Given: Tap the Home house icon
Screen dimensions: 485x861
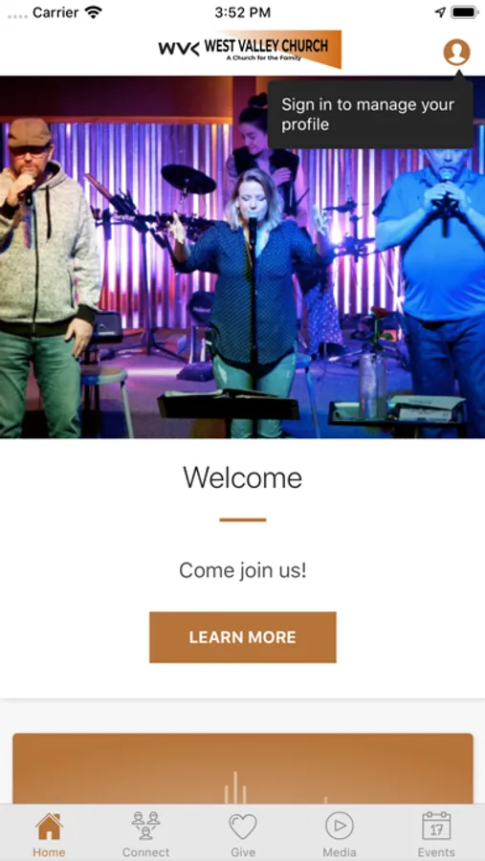Looking at the screenshot, I should [49, 827].
